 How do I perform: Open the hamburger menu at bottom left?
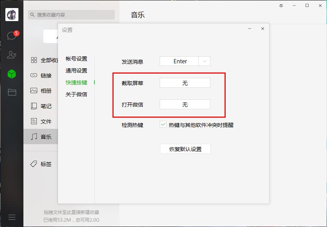[x=12, y=217]
